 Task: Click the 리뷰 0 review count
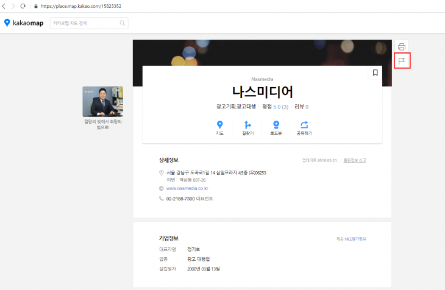[301, 107]
